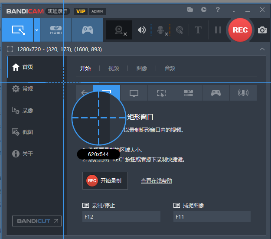
Task: Select the screen rectangle recording mode
Action: 18,30
